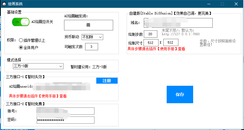The image size is (244, 130).
Task: Expand the 模式选择 combo box 三方-3版
Action: (x=38, y=66)
